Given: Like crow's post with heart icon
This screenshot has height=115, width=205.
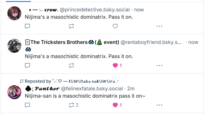Looking at the screenshot, I should pos(115,26).
